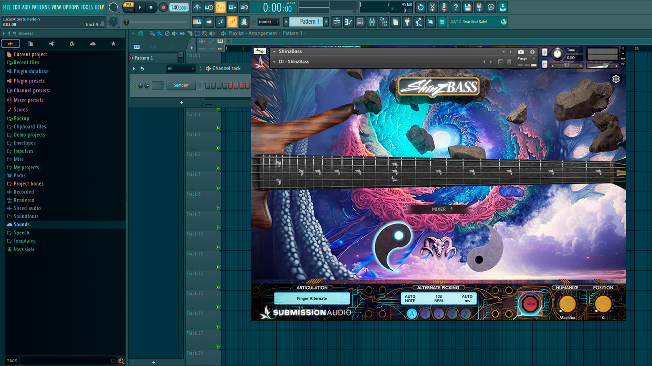Select the playlist mute tool icon

tap(175, 33)
